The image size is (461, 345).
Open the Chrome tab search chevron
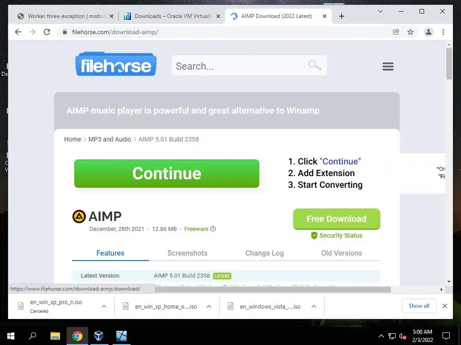coord(380,11)
